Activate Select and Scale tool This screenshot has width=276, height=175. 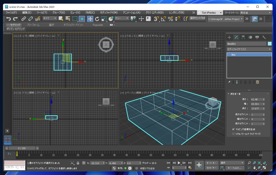point(104,19)
